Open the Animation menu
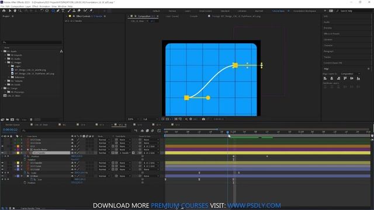This screenshot has width=374, height=210. (45, 6)
